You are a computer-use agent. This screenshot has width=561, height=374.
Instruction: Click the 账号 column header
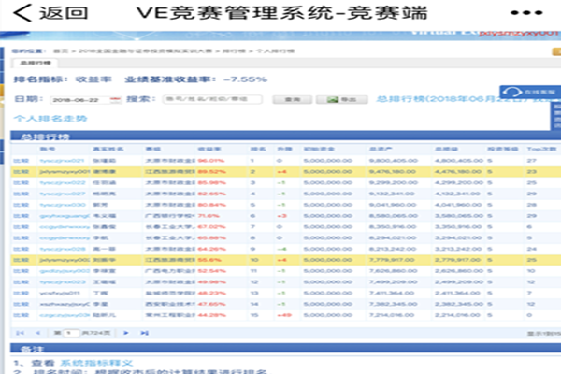pyautogui.click(x=48, y=149)
